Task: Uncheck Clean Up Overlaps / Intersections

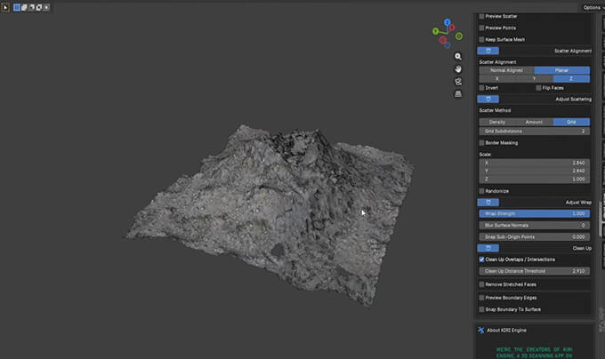Action: 482,259
